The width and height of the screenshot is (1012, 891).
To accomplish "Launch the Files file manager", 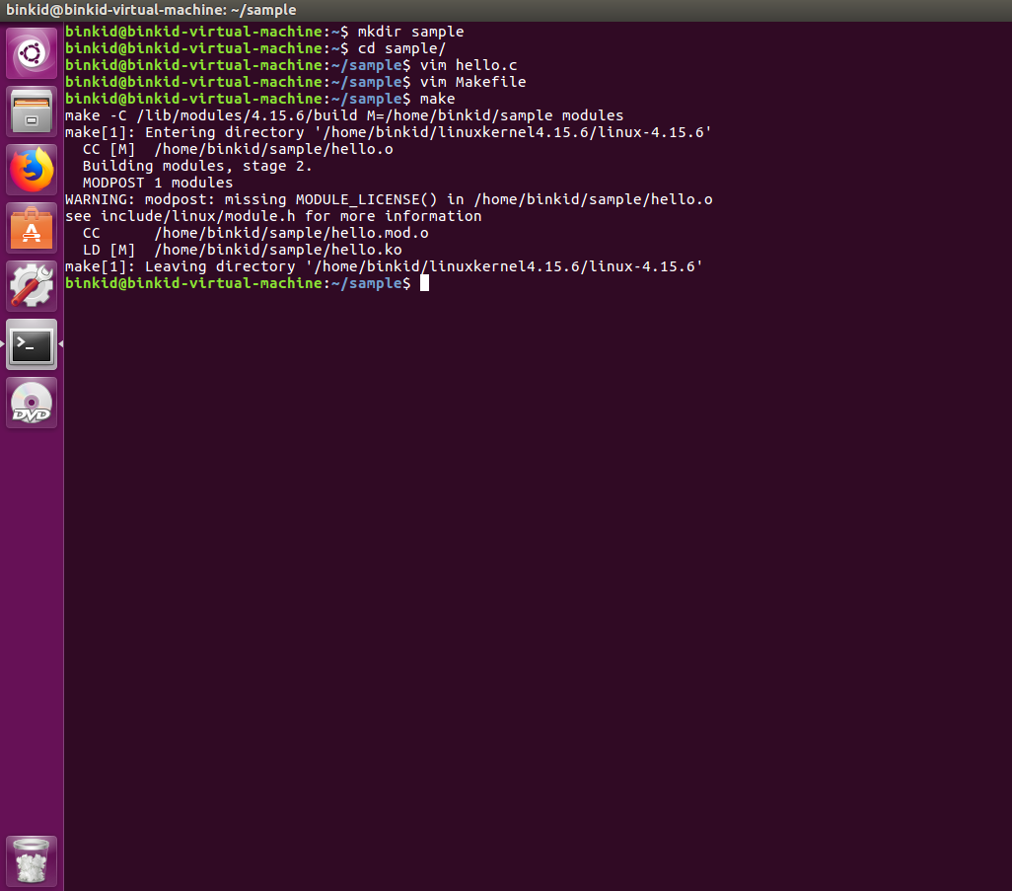I will pyautogui.click(x=32, y=111).
